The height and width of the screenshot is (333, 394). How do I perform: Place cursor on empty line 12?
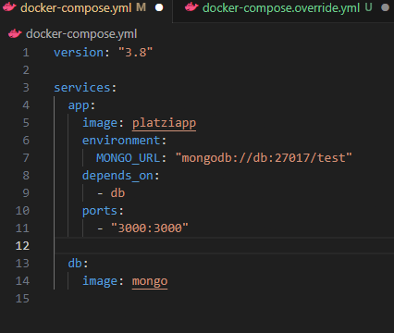(224, 246)
